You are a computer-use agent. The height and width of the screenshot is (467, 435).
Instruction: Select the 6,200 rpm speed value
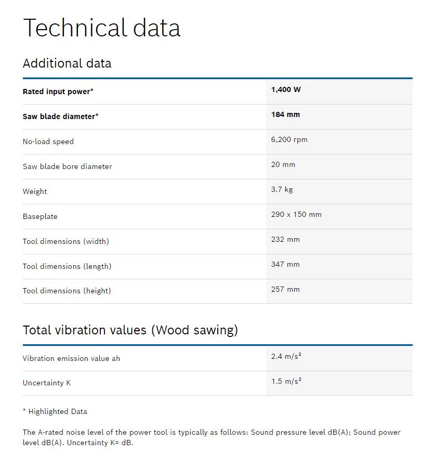coord(289,139)
